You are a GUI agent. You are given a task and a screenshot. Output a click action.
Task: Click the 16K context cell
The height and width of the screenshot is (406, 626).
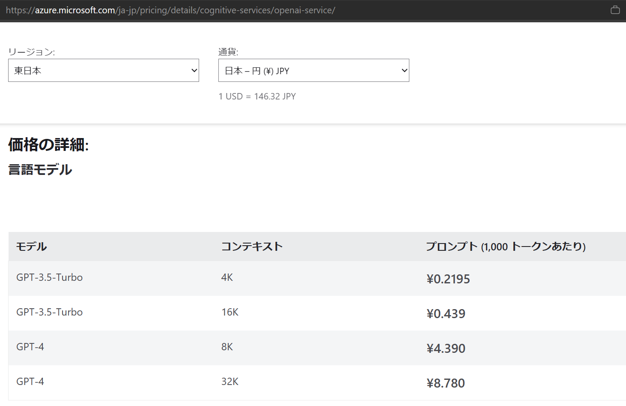(230, 312)
